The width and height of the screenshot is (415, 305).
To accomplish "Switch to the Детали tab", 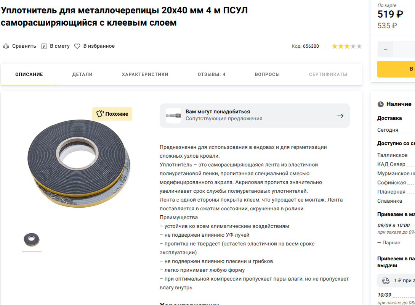I will [82, 74].
